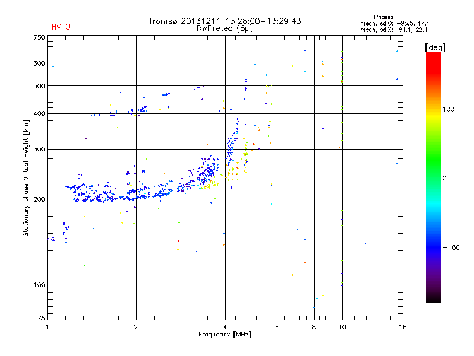The image size is (474, 356).
Task: Click the '600' height tick label
Action: click(40, 63)
